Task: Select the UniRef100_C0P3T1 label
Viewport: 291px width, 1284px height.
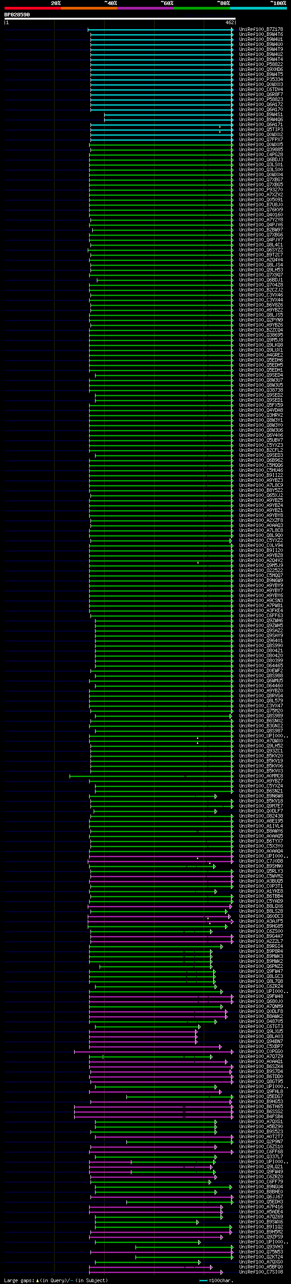Action: point(261,886)
